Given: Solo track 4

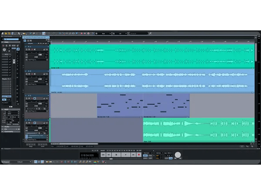Looking at the screenshot, I should (x=27, y=123).
